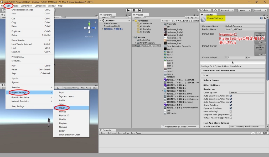269x157 pixels.
Task: Enable Graphics Jobs (Experimental) checkbox
Action: click(x=231, y=115)
